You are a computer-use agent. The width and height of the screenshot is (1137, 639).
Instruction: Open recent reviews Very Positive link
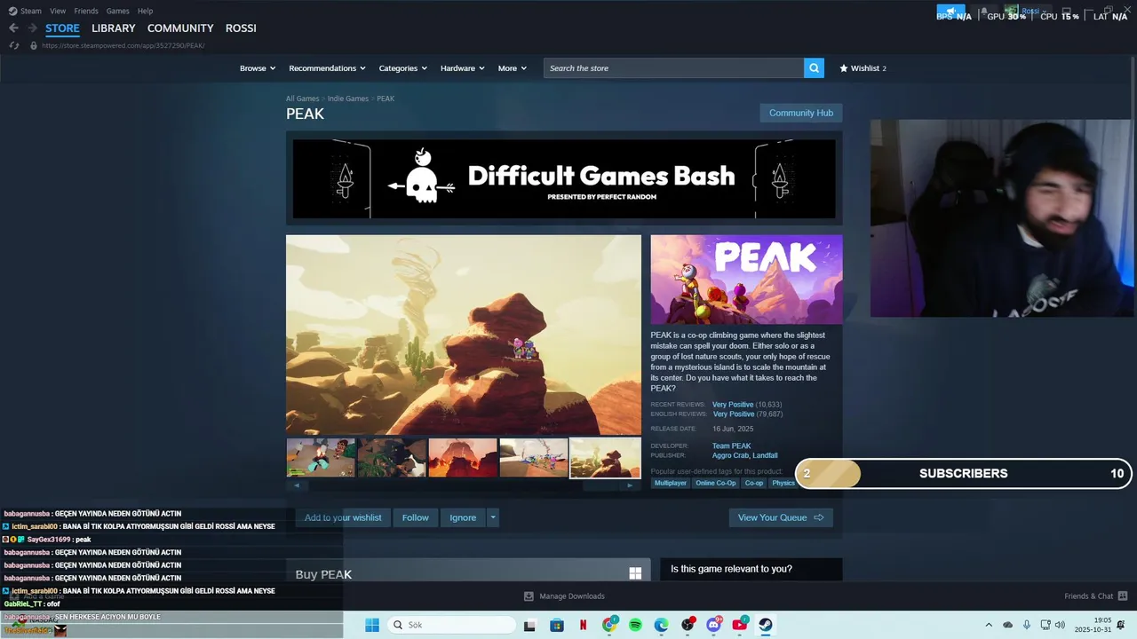click(x=733, y=405)
